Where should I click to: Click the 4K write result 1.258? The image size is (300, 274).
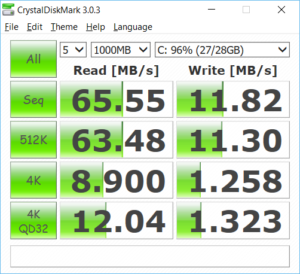[x=233, y=180]
